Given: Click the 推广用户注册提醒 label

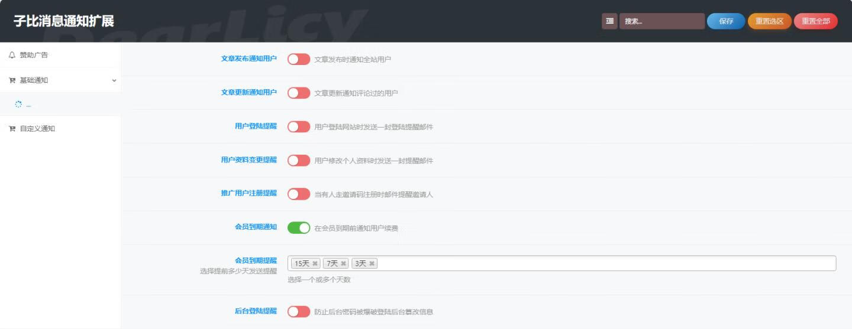Looking at the screenshot, I should click(248, 194).
